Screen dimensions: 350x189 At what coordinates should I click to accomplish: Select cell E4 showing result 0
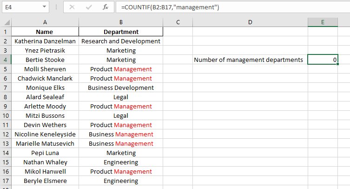pos(323,60)
